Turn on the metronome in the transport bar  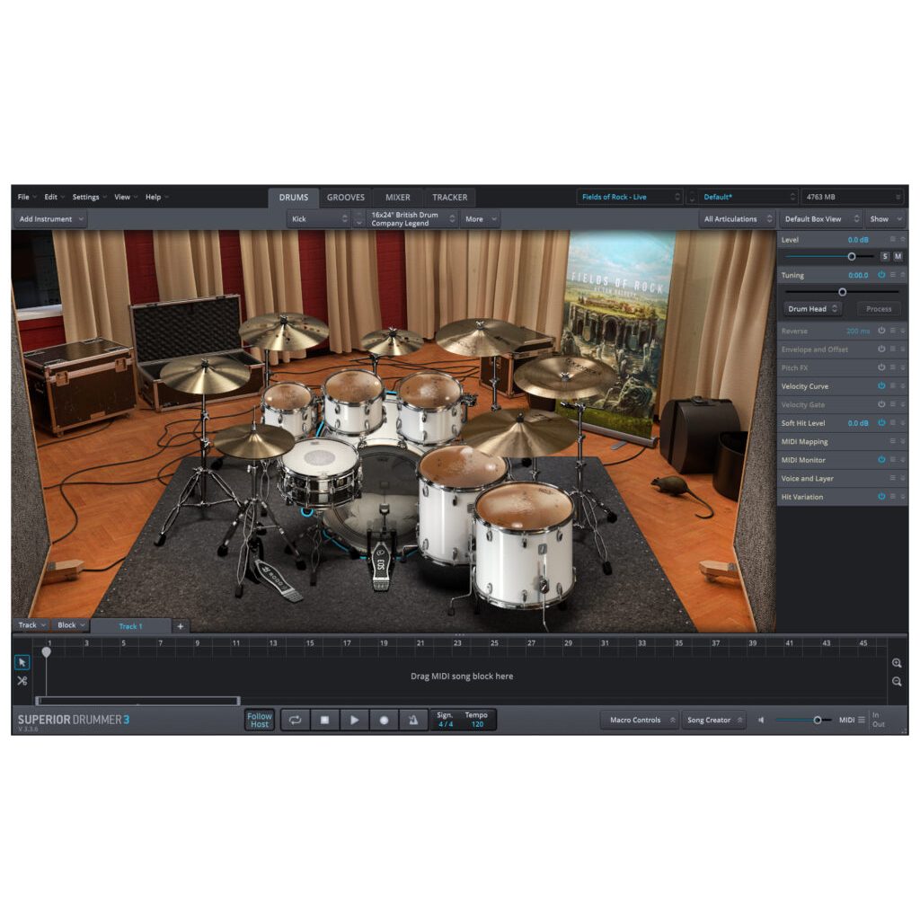tap(412, 720)
